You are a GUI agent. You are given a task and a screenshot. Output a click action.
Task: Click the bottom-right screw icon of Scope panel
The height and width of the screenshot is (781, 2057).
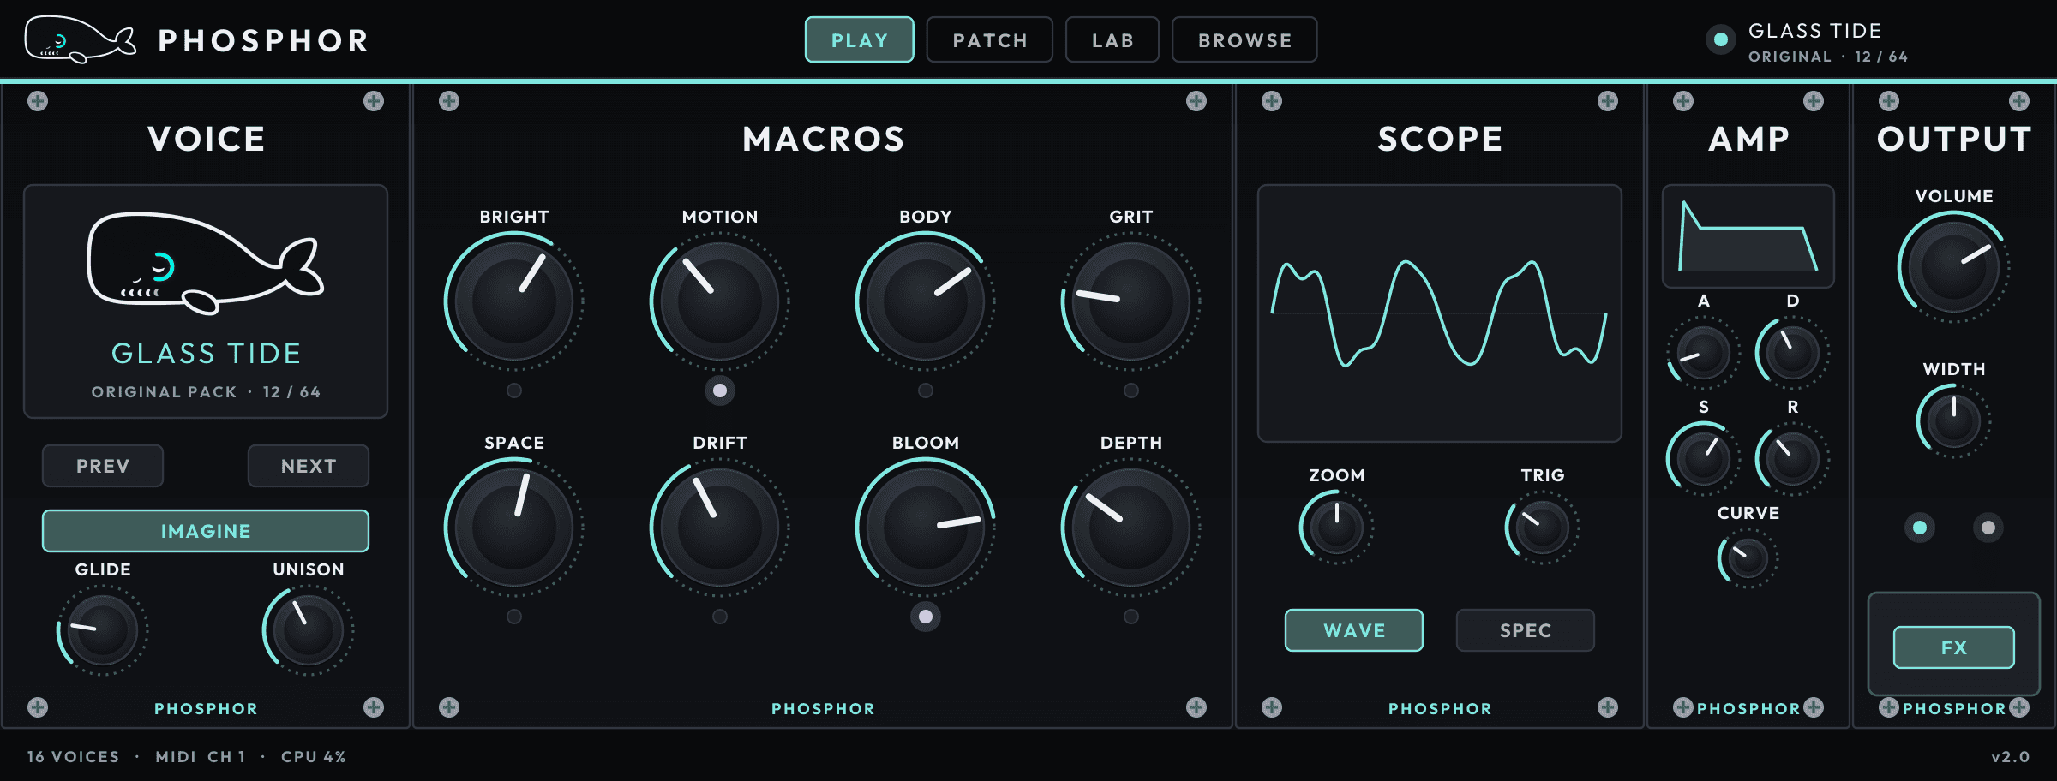(x=1608, y=707)
